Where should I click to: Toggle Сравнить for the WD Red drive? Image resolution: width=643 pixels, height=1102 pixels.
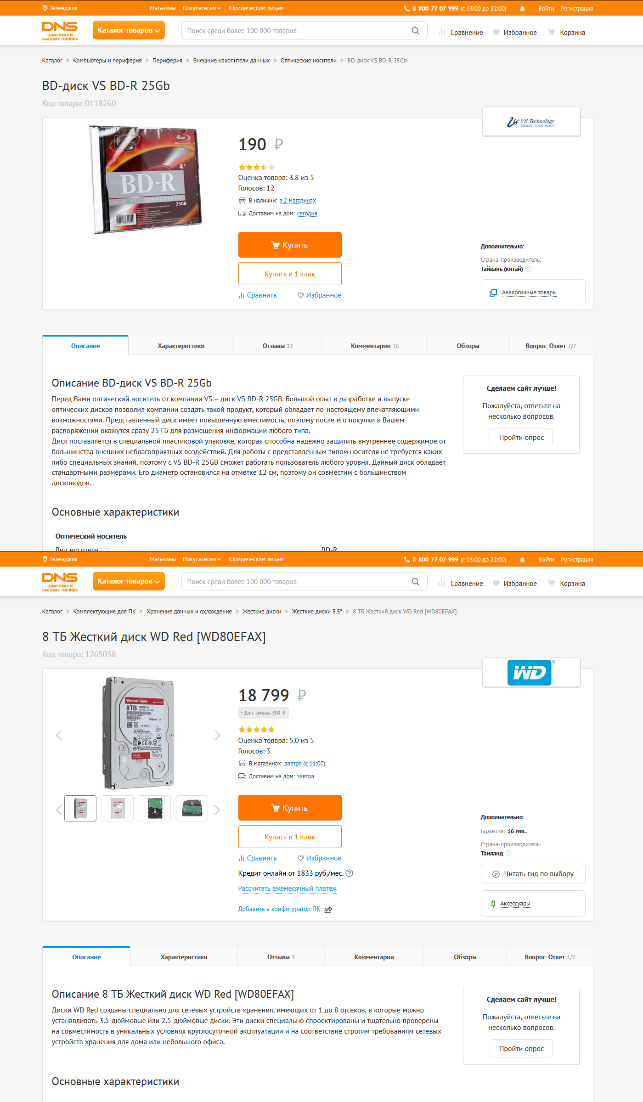point(258,858)
